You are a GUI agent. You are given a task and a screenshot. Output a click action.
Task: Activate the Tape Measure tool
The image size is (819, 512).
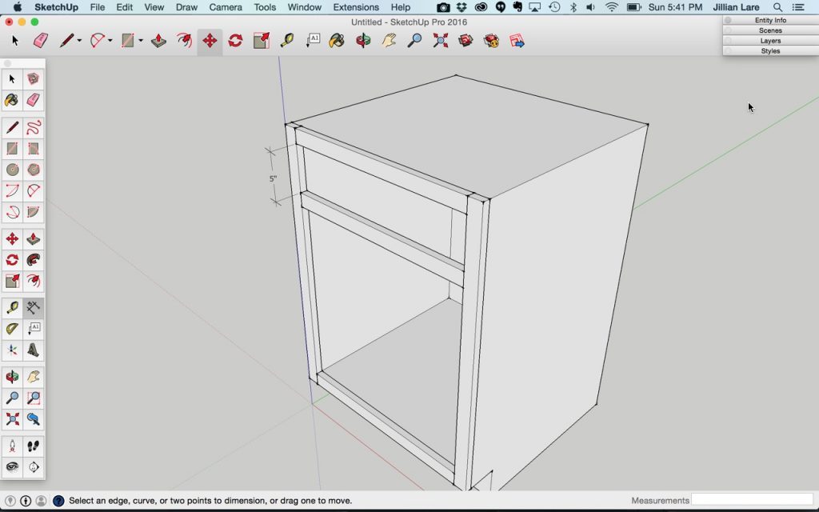tap(288, 40)
